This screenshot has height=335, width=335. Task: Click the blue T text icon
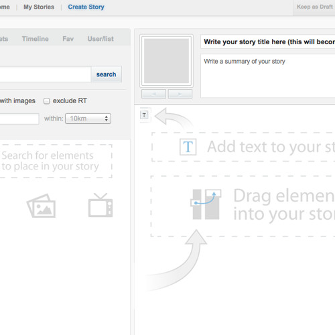pyautogui.click(x=188, y=147)
